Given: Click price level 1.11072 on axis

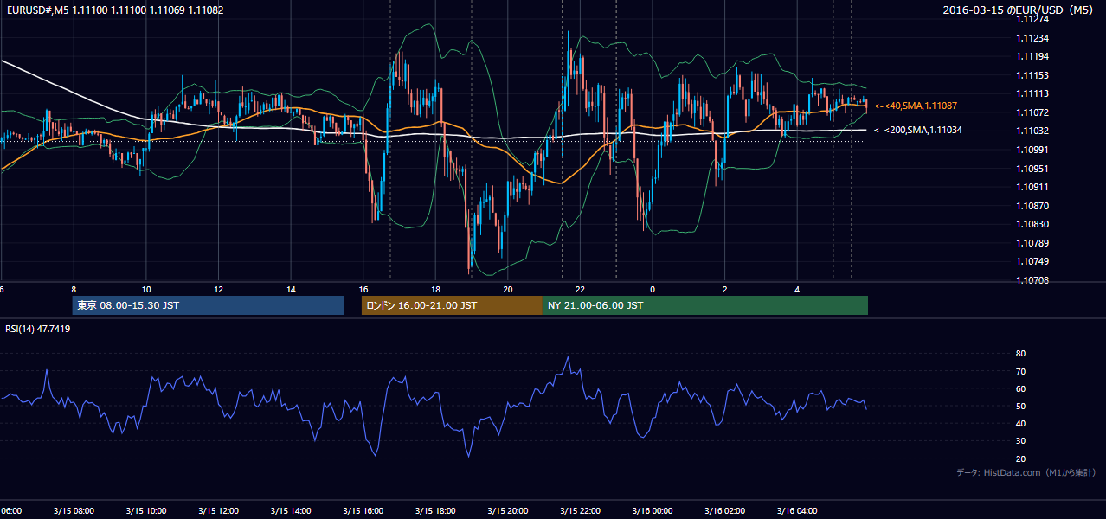Looking at the screenshot, I should (1032, 112).
